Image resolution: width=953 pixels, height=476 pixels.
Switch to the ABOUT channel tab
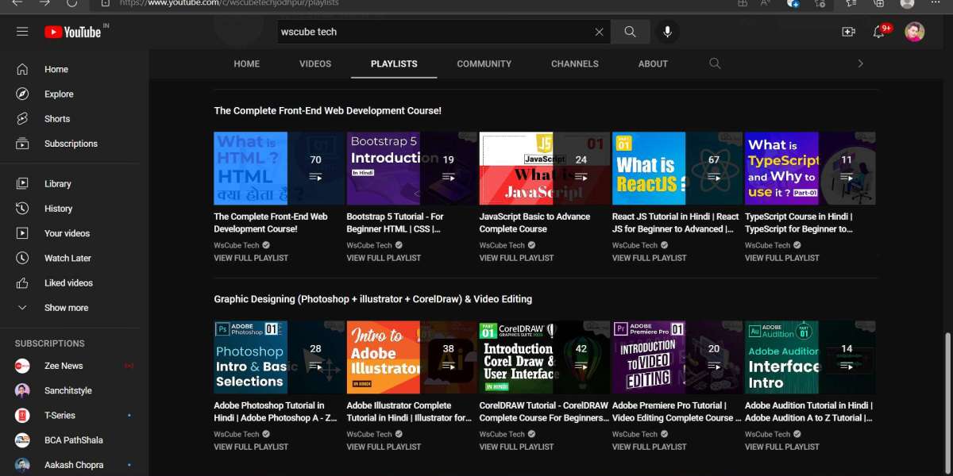click(x=653, y=63)
